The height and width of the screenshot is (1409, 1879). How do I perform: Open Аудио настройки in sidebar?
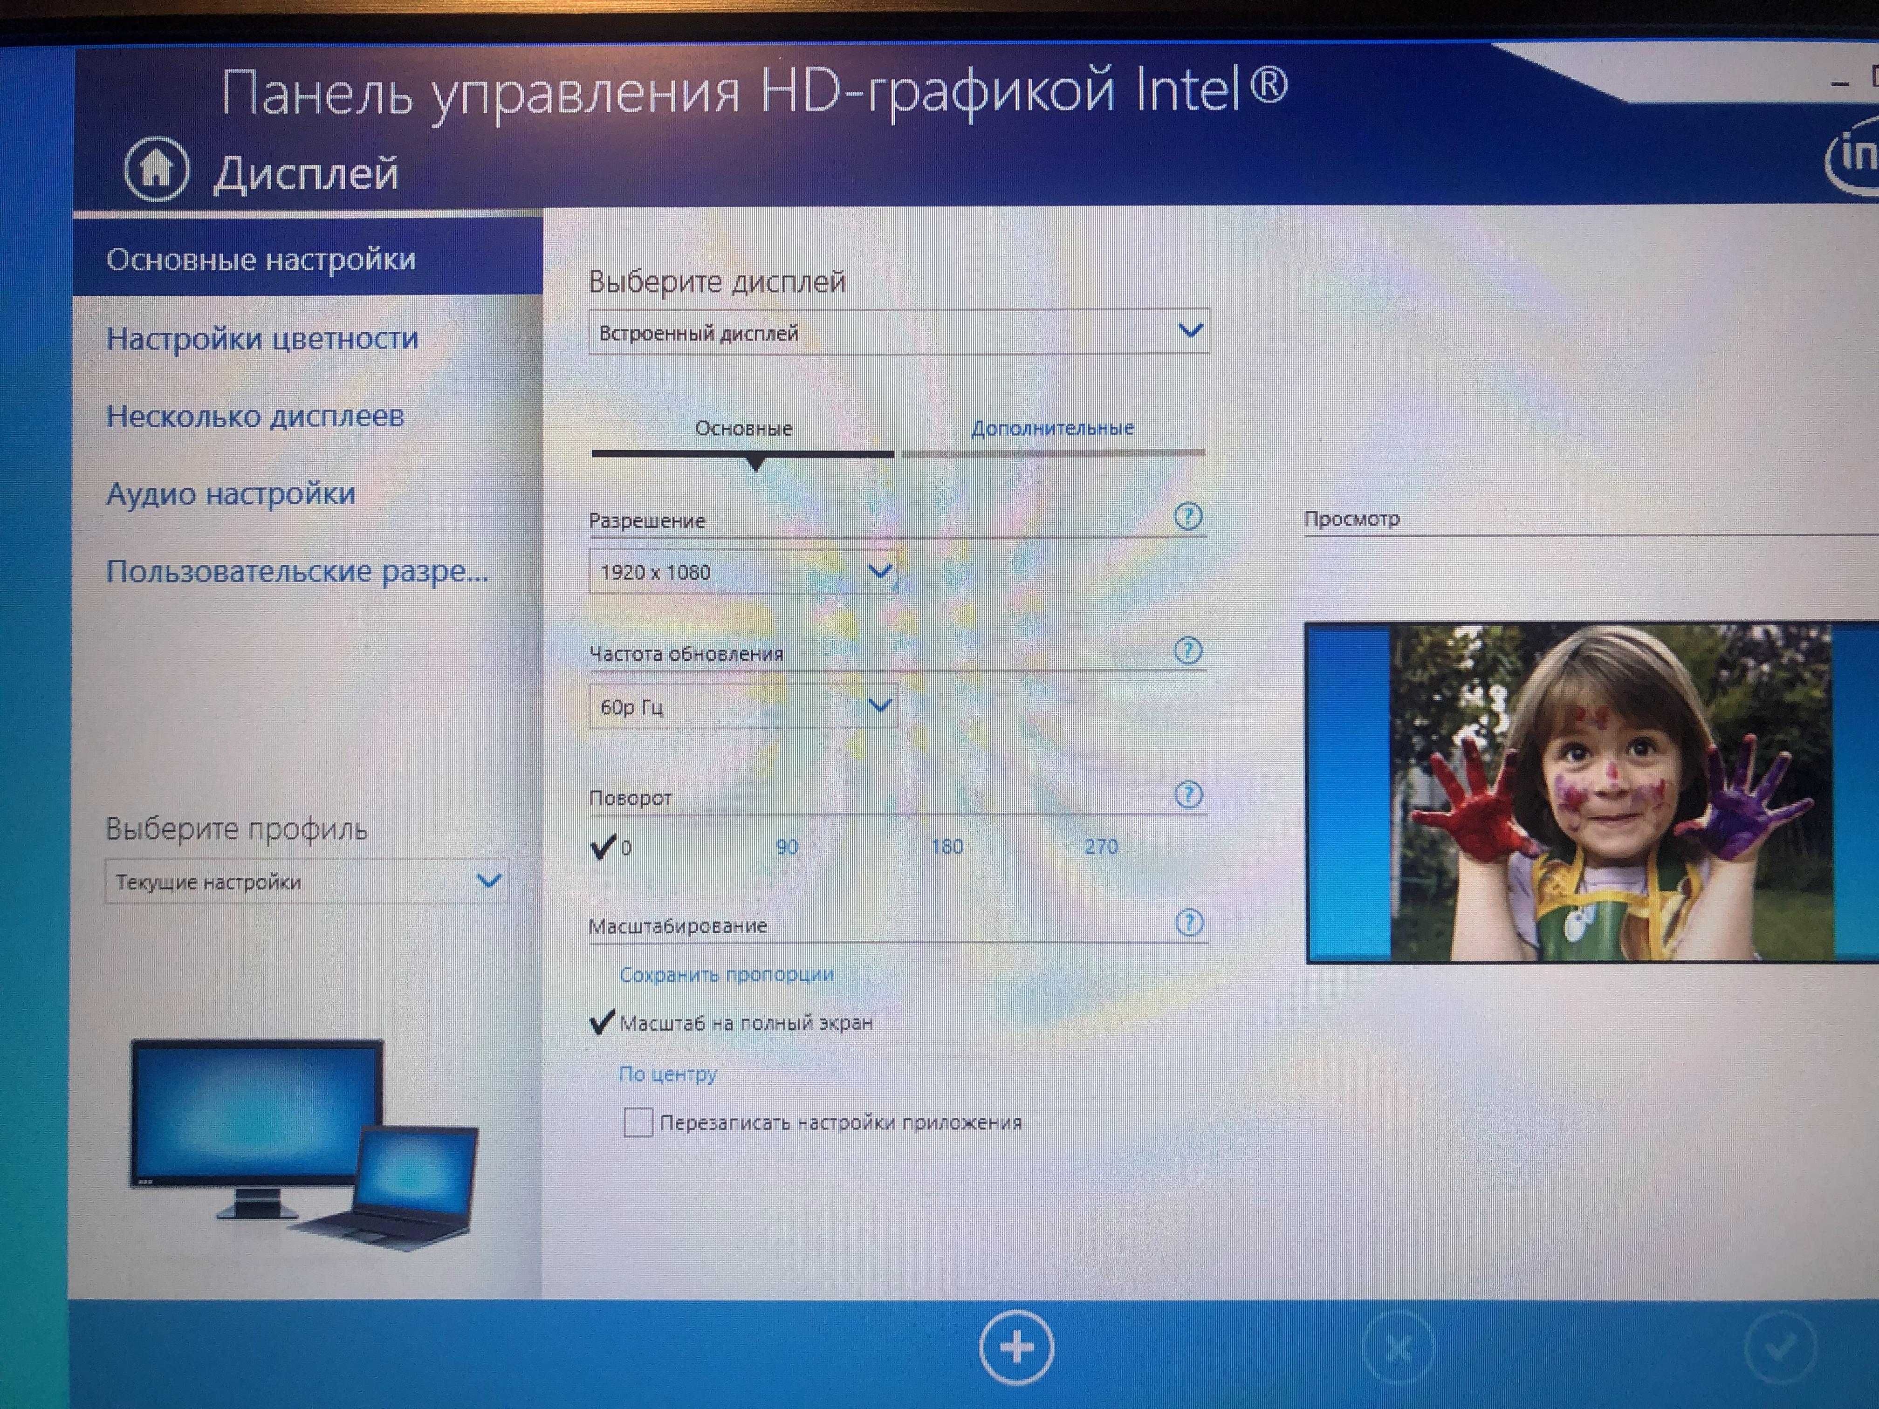[x=230, y=493]
